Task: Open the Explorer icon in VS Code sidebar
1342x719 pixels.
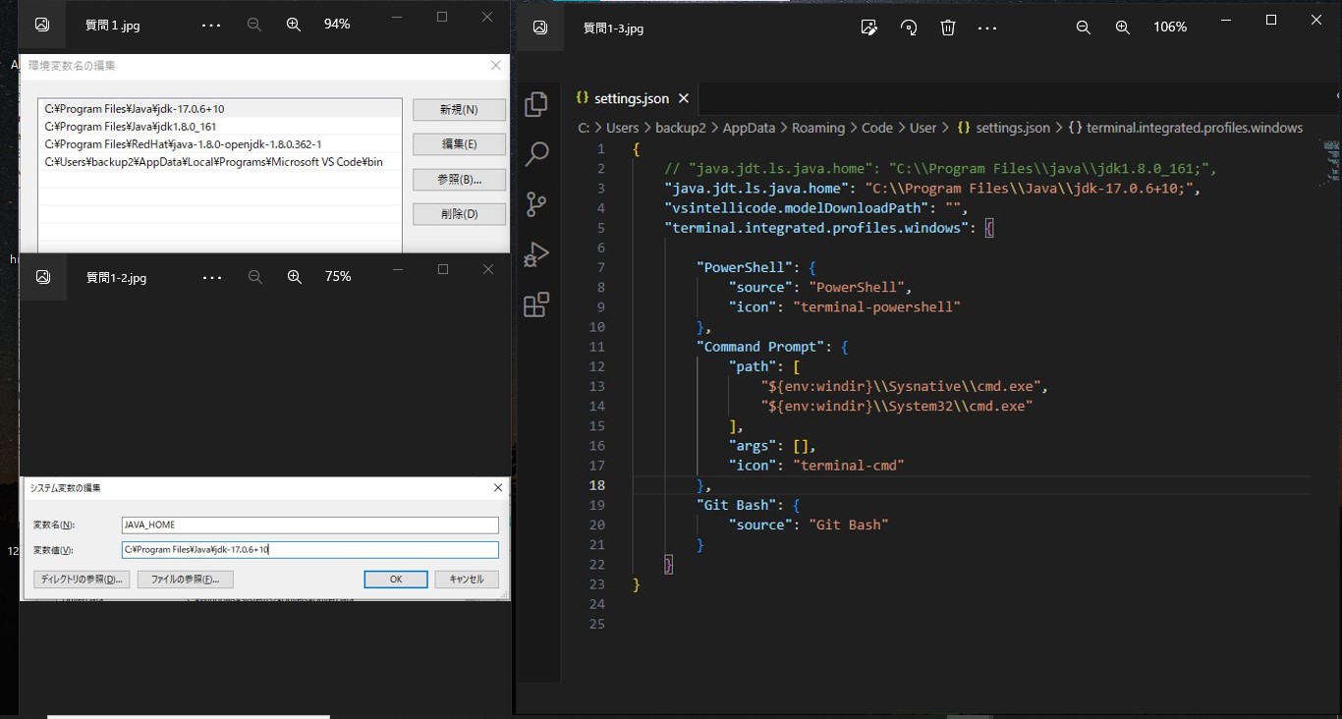Action: coord(536,104)
